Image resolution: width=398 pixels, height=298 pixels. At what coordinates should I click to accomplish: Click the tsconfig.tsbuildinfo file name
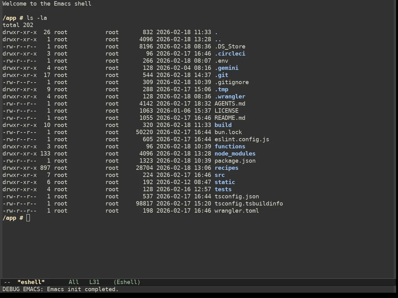(x=249, y=204)
